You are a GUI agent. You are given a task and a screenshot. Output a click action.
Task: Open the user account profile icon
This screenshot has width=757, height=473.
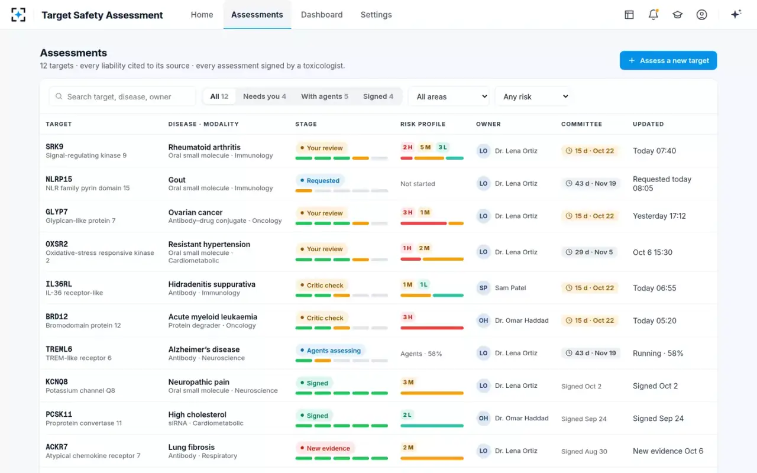(702, 15)
